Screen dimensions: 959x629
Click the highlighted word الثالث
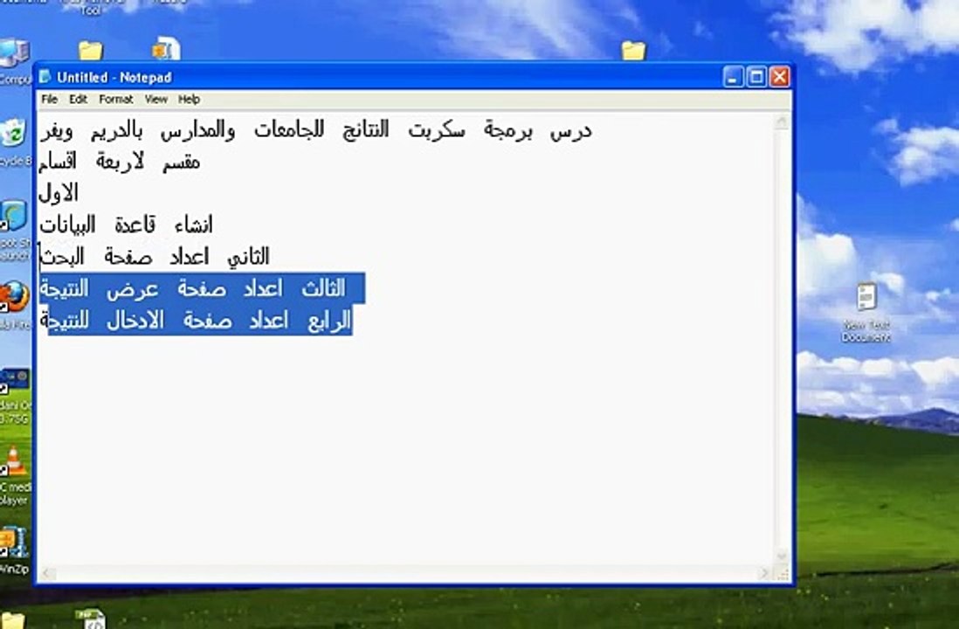(x=323, y=289)
